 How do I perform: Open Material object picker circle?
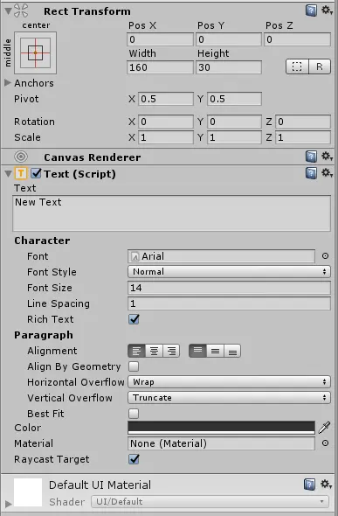[325, 443]
